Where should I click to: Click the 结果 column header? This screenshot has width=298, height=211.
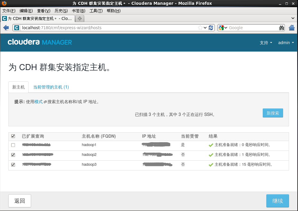pos(213,136)
